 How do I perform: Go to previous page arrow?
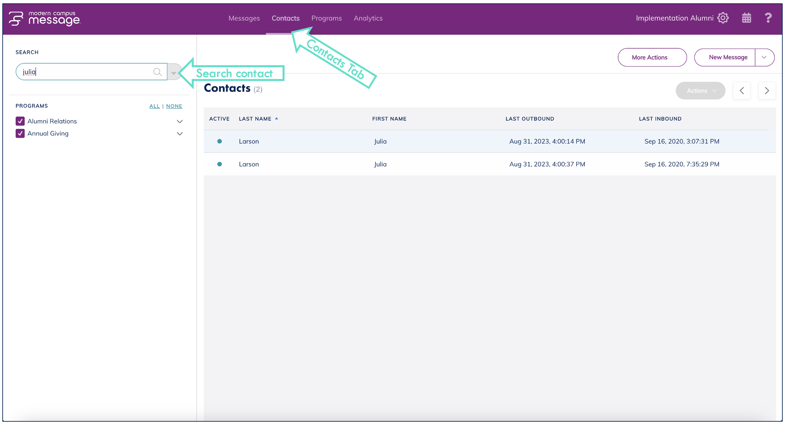(x=742, y=91)
